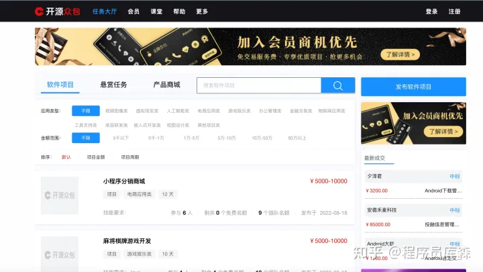This screenshot has height=272, width=483.
Task: Filter by 虚拟现实类 application type
Action: click(x=147, y=111)
